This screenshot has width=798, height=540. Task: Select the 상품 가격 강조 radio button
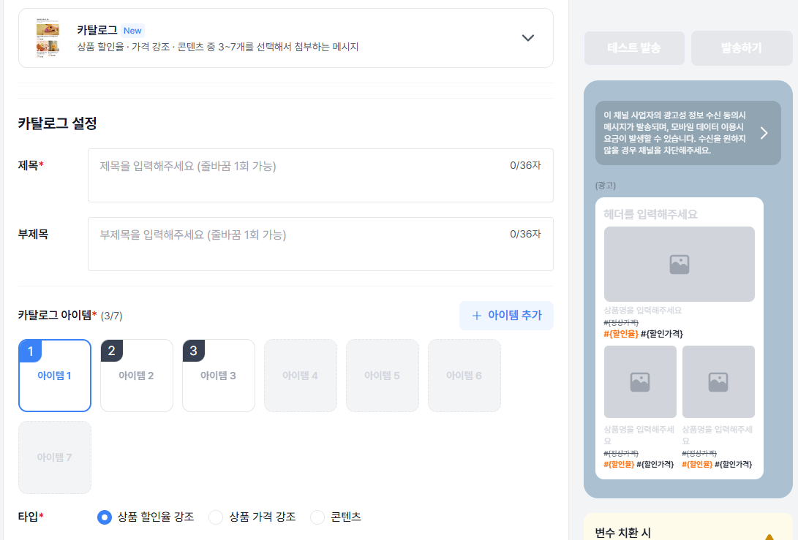tap(216, 517)
